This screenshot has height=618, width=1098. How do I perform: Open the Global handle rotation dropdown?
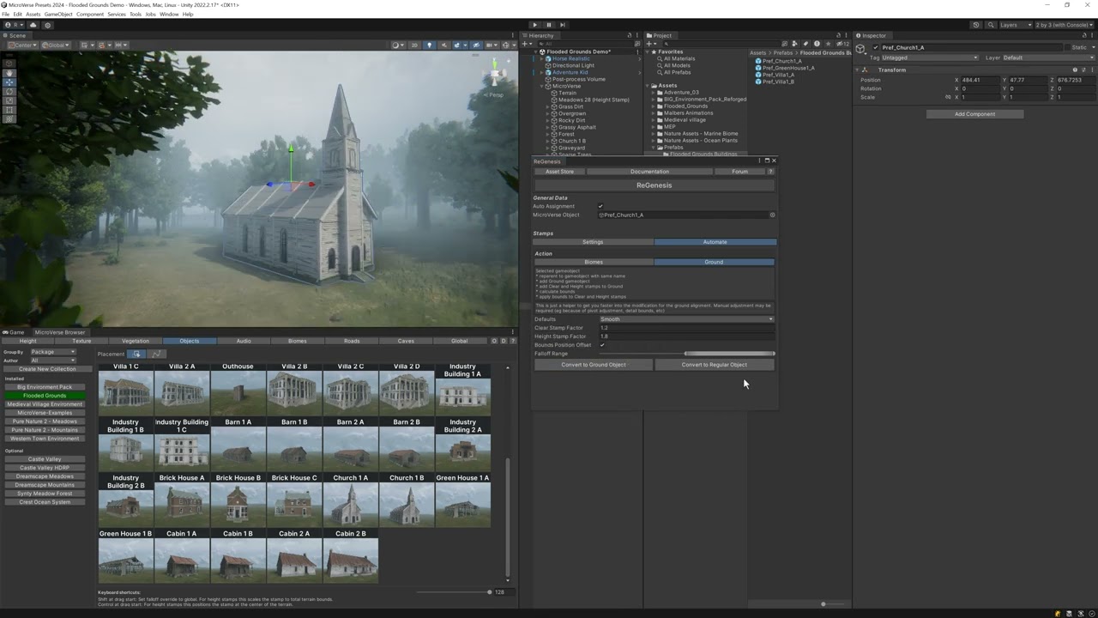56,45
